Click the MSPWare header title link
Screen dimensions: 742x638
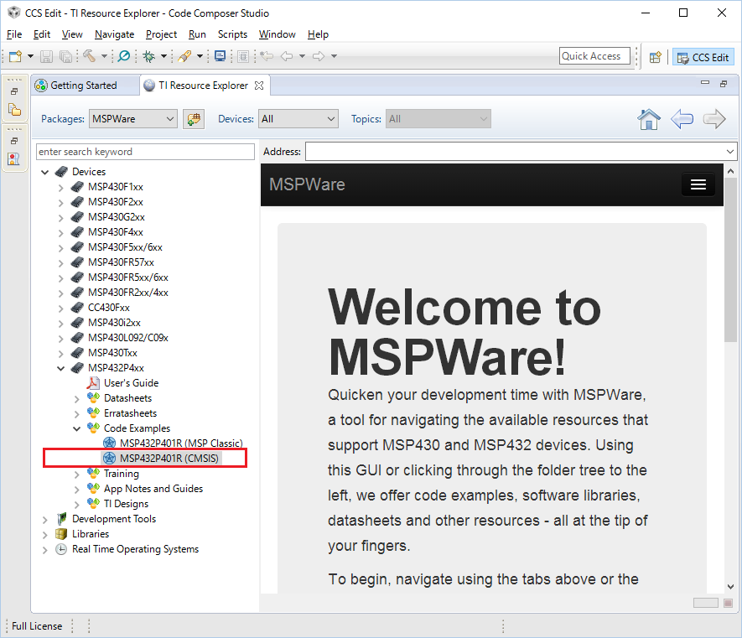click(307, 184)
